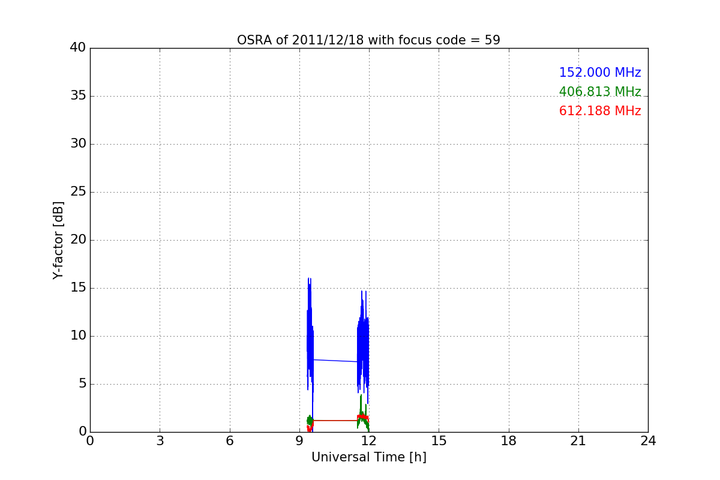Click the x-axis tick label '18'

point(509,441)
